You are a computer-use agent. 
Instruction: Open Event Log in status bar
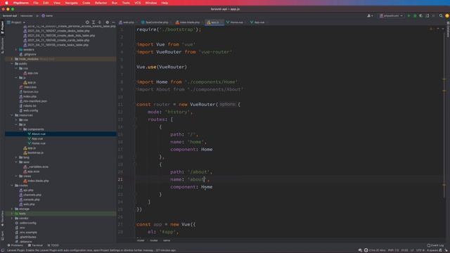435,245
